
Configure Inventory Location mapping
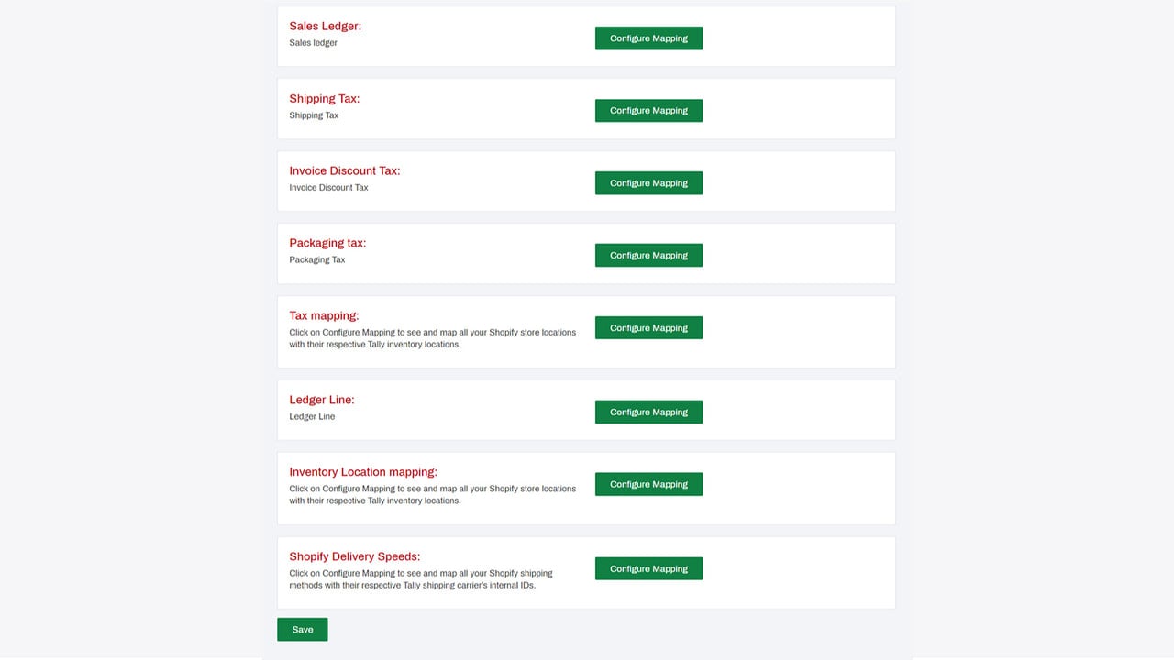click(x=648, y=484)
